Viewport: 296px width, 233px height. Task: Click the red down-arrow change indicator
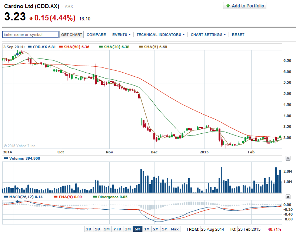31,18
